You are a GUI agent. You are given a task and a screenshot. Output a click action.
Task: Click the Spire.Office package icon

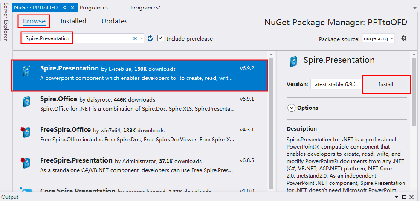point(26,102)
